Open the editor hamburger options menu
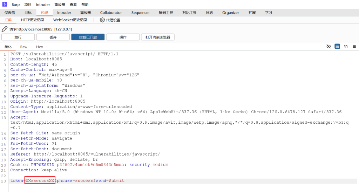This screenshot has width=359, height=192. (354, 46)
